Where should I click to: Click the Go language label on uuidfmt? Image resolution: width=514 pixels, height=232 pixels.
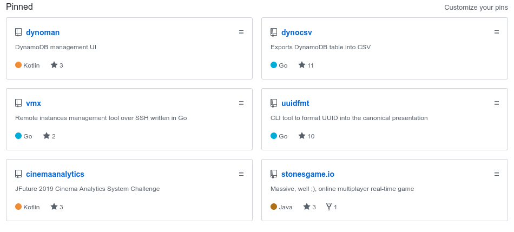283,136
